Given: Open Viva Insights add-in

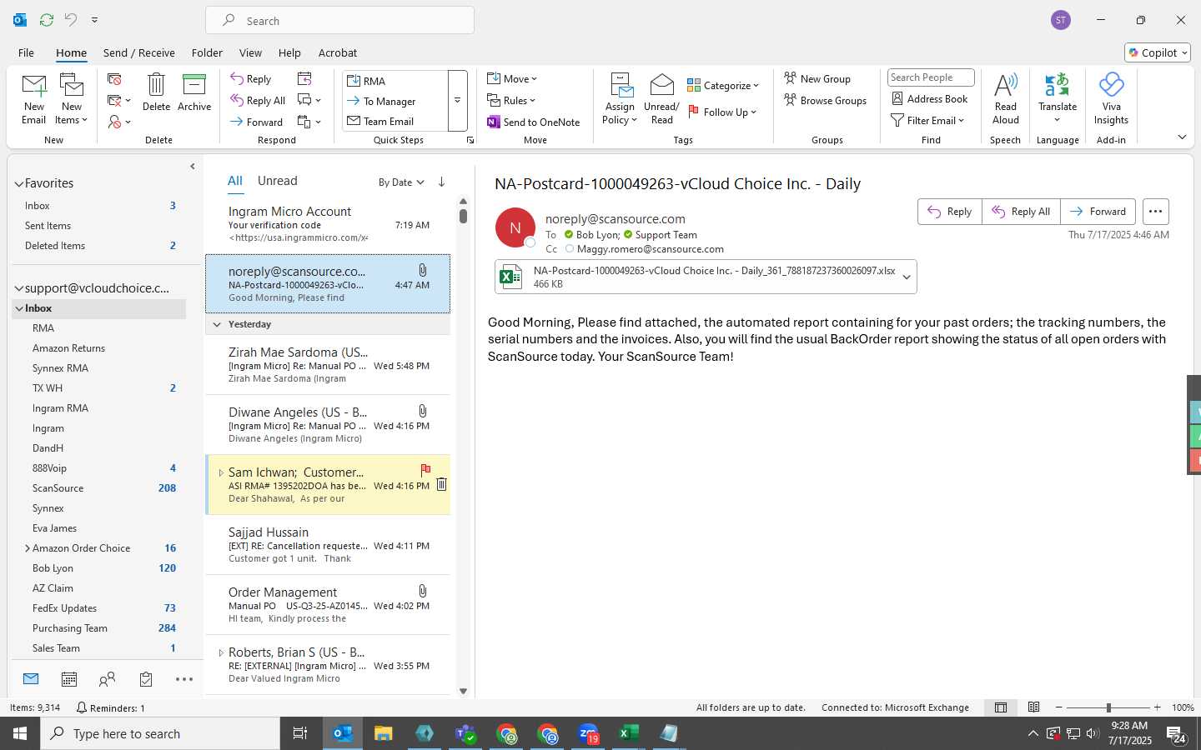Looking at the screenshot, I should [1111, 99].
